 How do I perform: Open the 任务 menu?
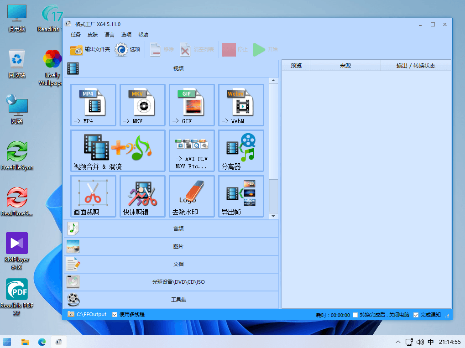coord(76,35)
